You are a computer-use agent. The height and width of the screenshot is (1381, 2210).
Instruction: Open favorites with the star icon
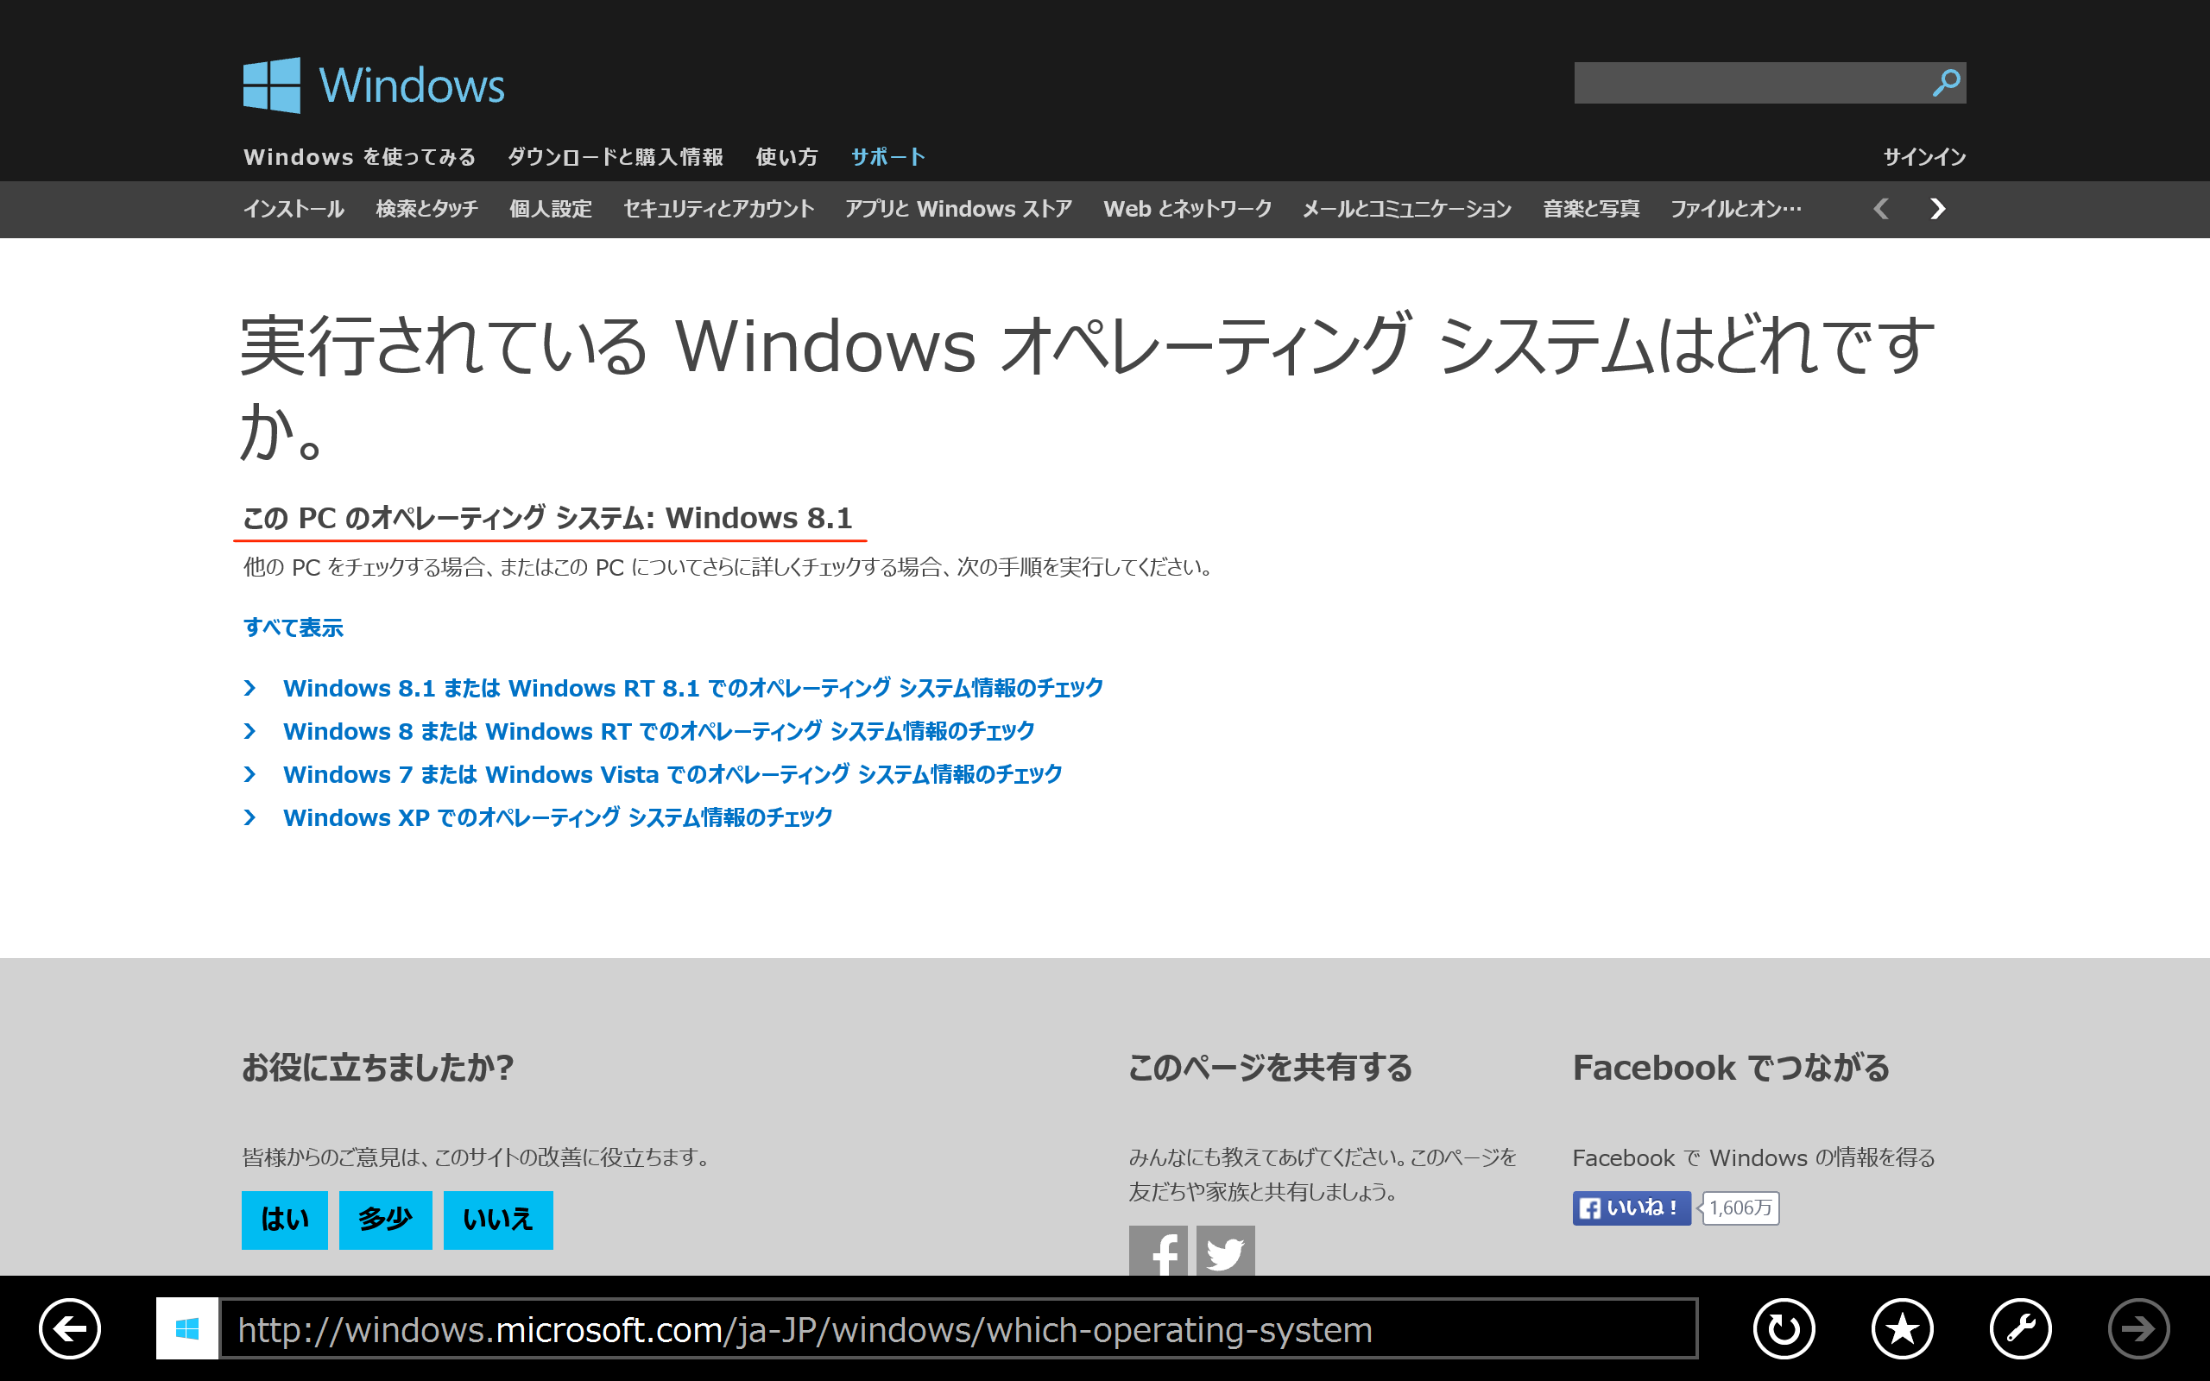[1901, 1328]
